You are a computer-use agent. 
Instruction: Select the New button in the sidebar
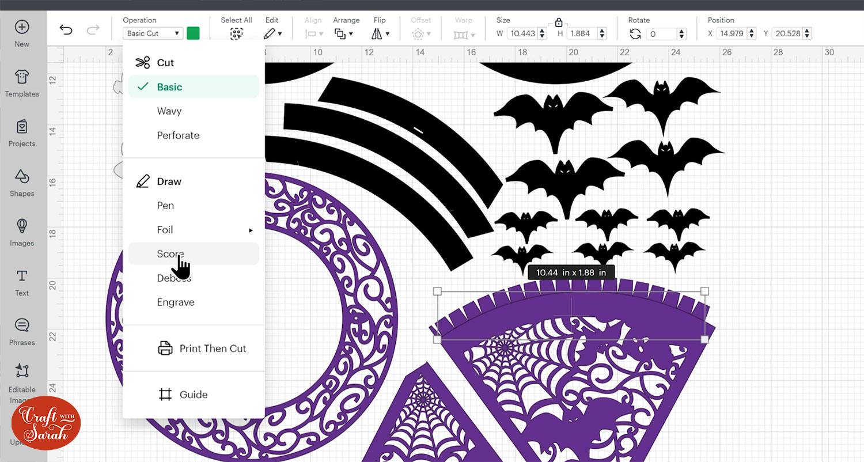pyautogui.click(x=21, y=32)
